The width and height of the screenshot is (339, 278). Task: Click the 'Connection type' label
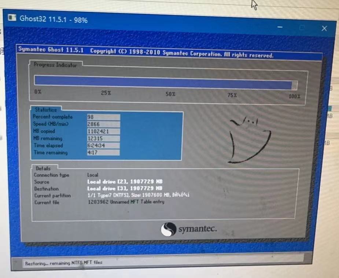52,175
